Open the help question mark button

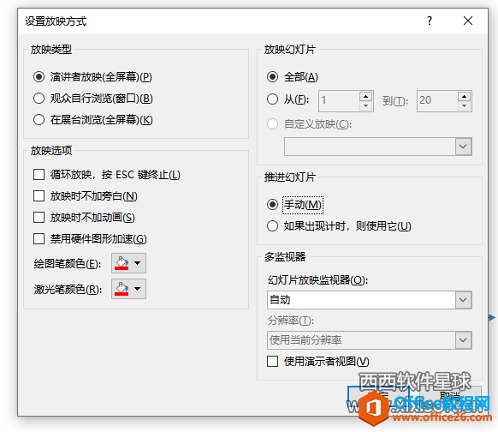[430, 21]
